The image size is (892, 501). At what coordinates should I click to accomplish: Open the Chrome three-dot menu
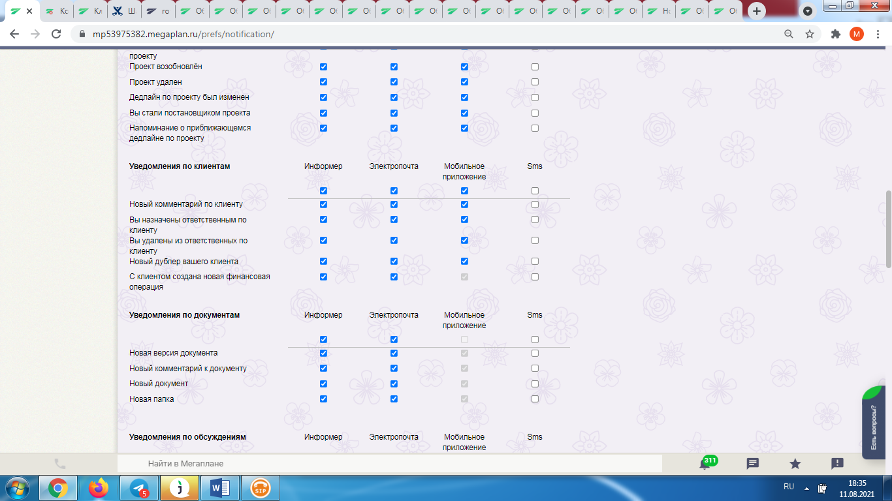coord(878,34)
